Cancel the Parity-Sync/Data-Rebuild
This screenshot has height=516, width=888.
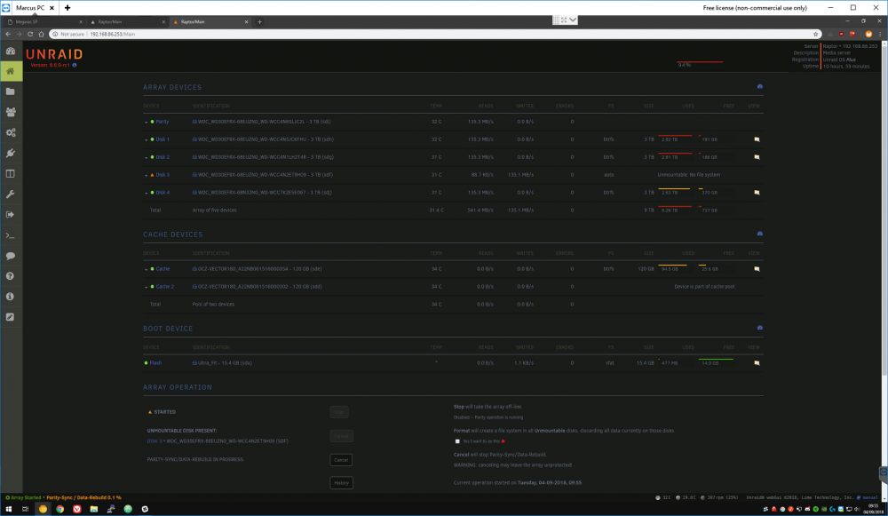(x=341, y=460)
